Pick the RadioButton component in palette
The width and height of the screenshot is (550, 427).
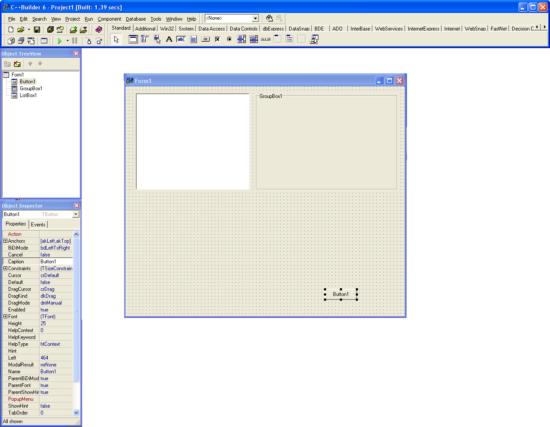coord(229,39)
